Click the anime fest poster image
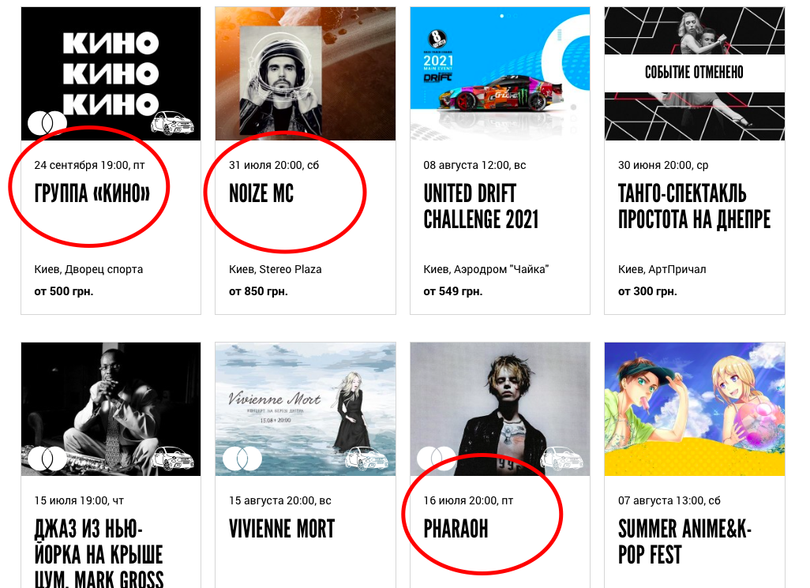Screen dimensions: 810x588 click(x=695, y=409)
